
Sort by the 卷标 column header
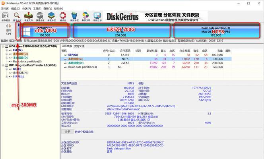(x=64, y=50)
